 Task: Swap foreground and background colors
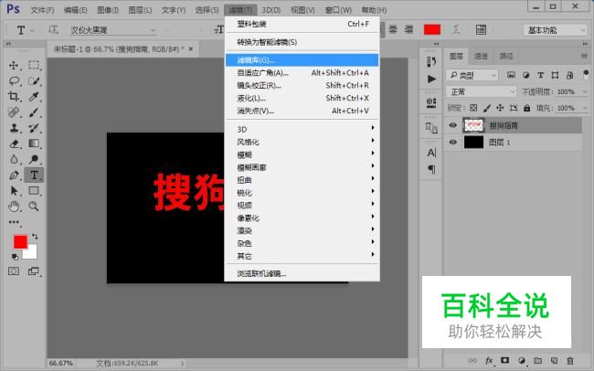point(35,237)
